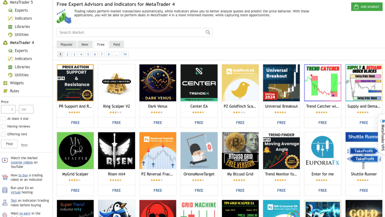Viewport: 385px width, 217px height.
Task: Open the Widgets sidebar icon
Action: (5, 83)
